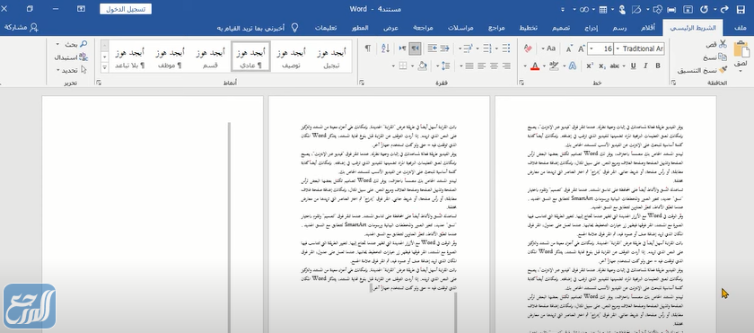Clear all formatting eraser icon
Screen dimensions: 754x333
click(x=528, y=49)
